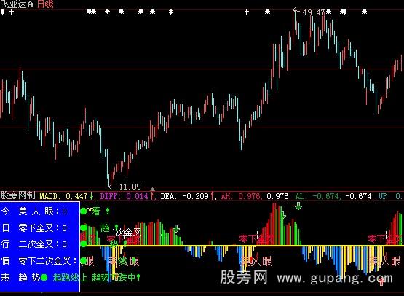
Task: Click the green down arrow right of 二次金叉 label
Action: 176,228
